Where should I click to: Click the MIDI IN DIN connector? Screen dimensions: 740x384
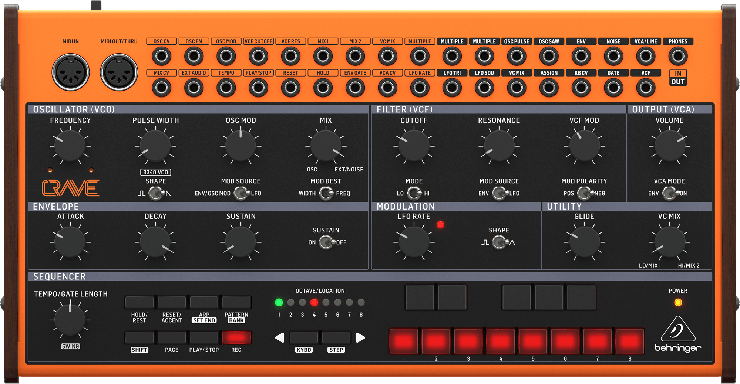coord(71,72)
